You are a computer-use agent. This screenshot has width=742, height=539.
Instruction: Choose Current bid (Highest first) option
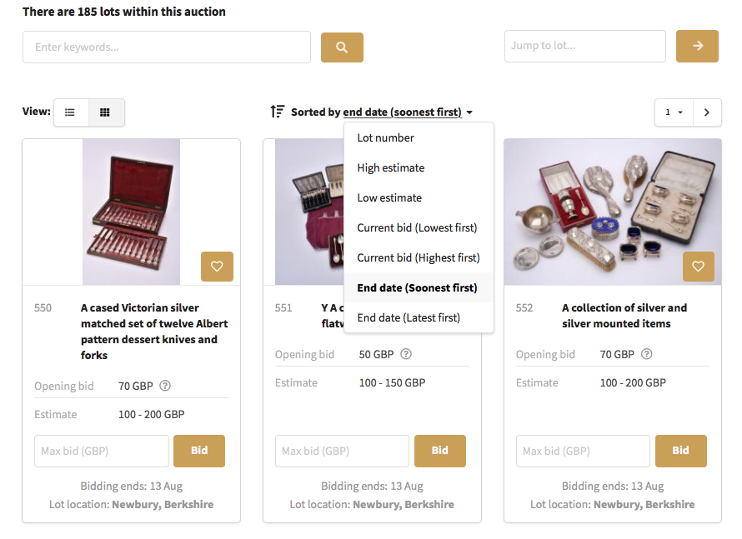click(x=419, y=258)
